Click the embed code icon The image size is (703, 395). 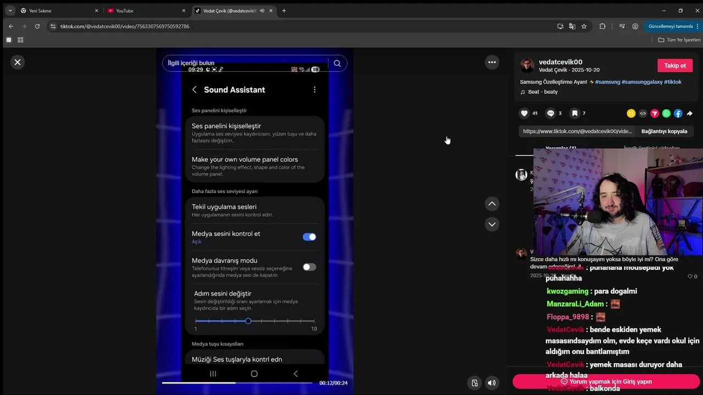point(643,114)
